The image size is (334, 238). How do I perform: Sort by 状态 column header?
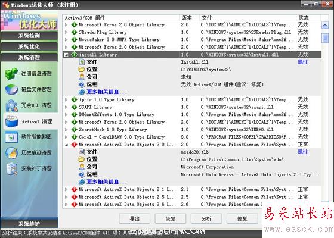tap(308, 18)
